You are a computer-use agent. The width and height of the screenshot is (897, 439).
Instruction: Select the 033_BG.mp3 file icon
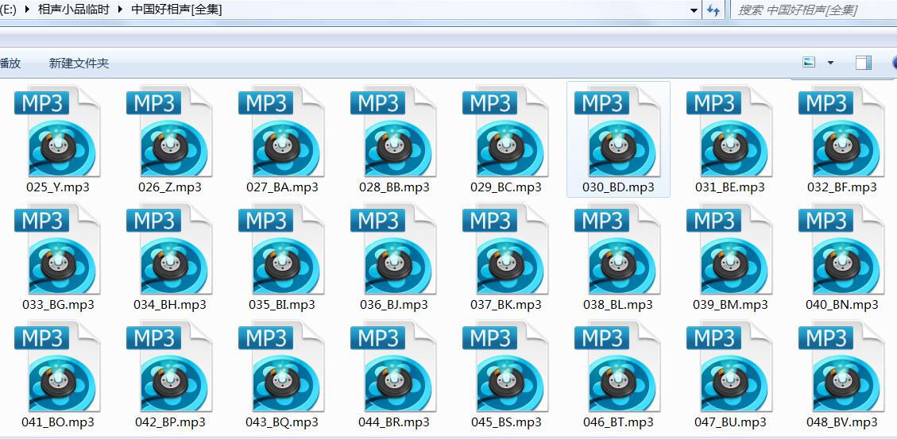tap(57, 250)
